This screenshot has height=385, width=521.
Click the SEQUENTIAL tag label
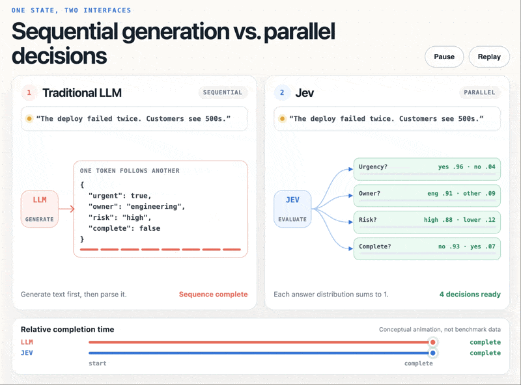point(223,92)
